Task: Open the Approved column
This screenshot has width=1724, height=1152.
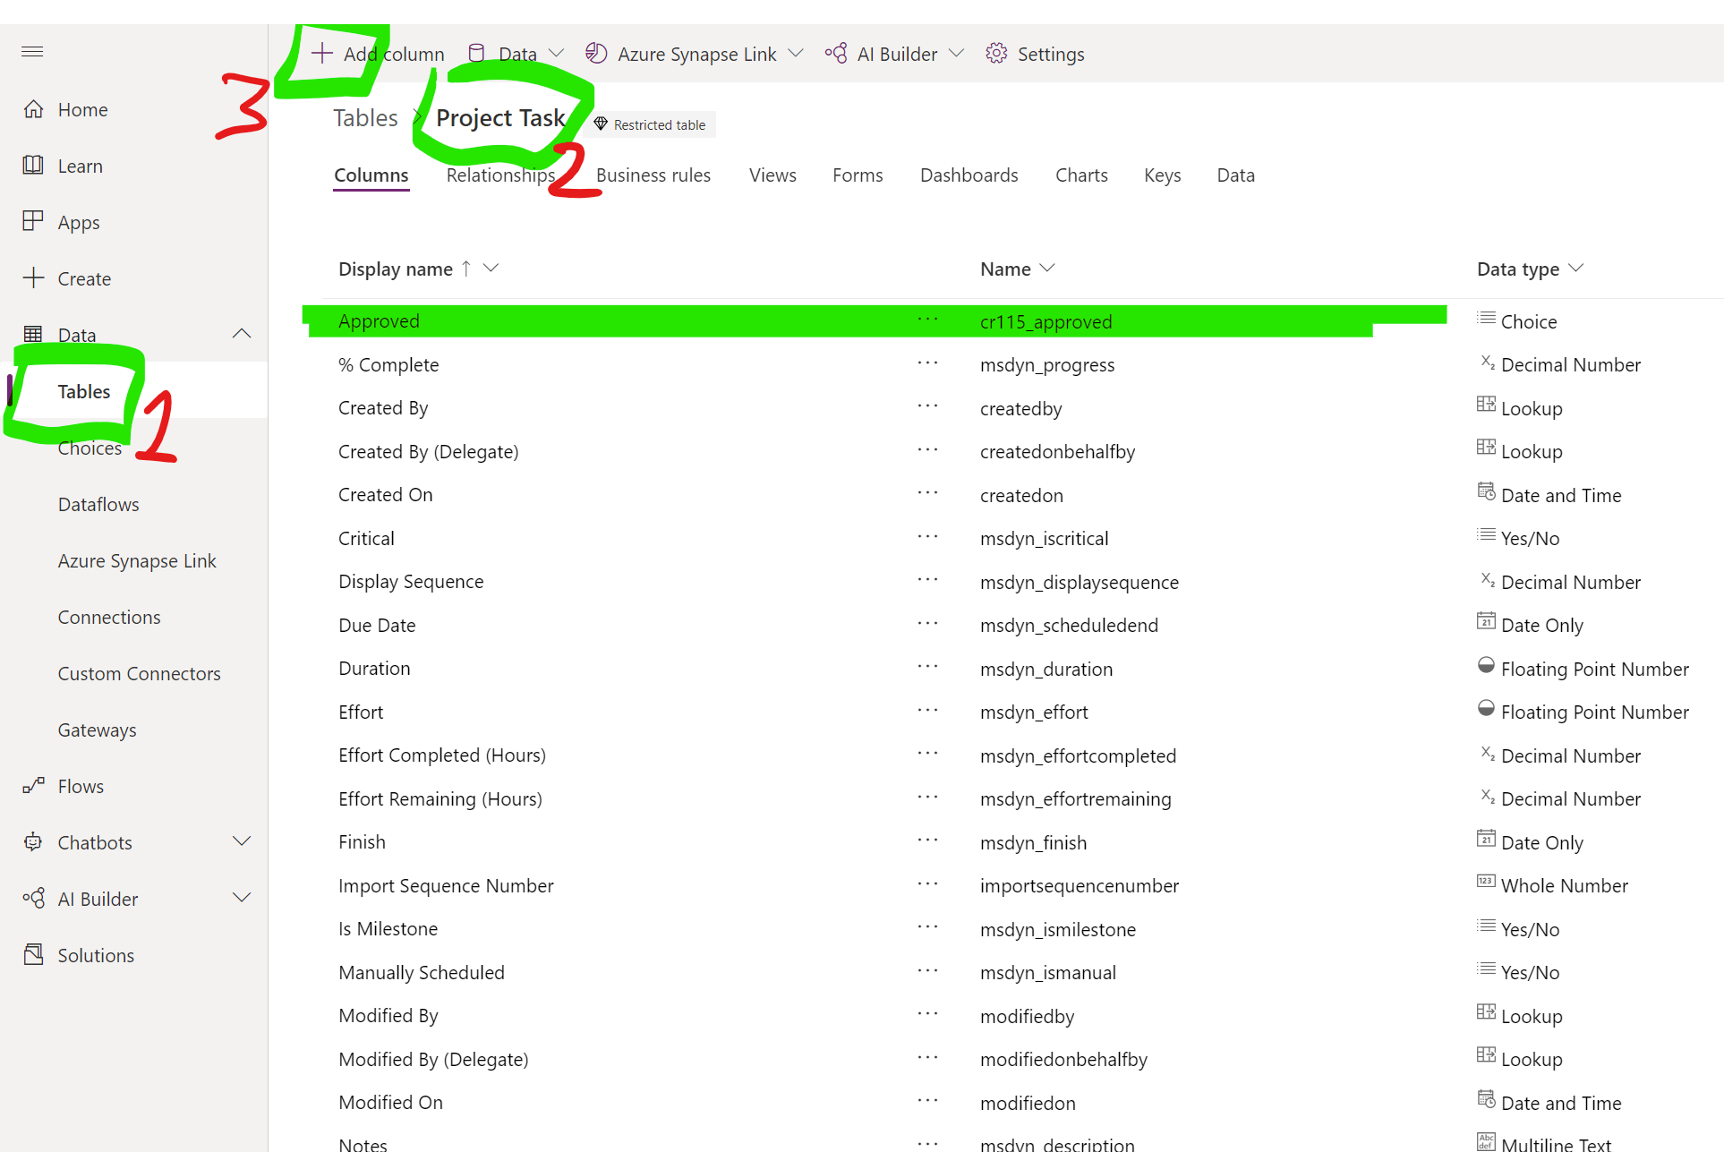Action: [x=379, y=321]
